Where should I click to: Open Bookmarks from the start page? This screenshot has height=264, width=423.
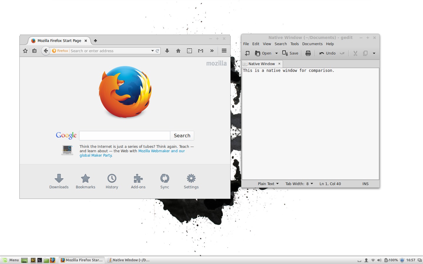[x=85, y=182]
